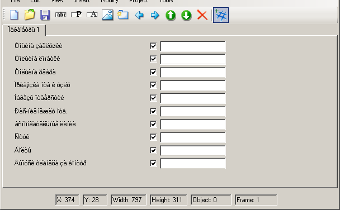This screenshot has height=210, width=340.
Task: Save with the floppy disk icon
Action: pyautogui.click(x=45, y=15)
